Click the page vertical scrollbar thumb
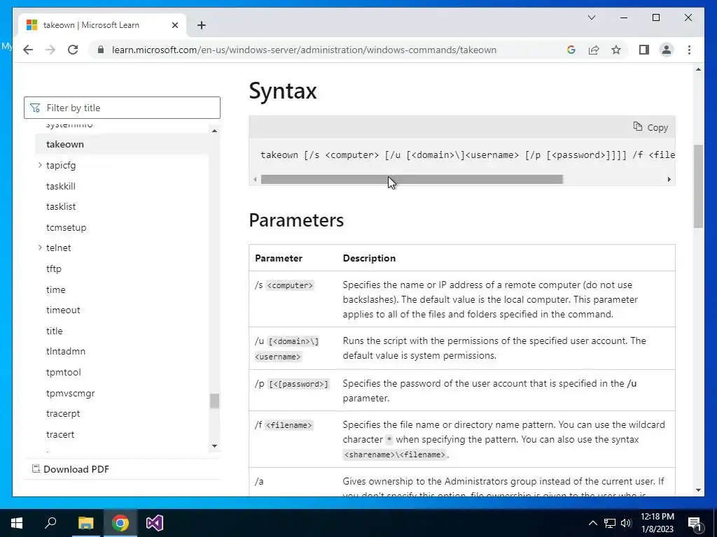Screen dimensions: 717x537 (x=698, y=186)
